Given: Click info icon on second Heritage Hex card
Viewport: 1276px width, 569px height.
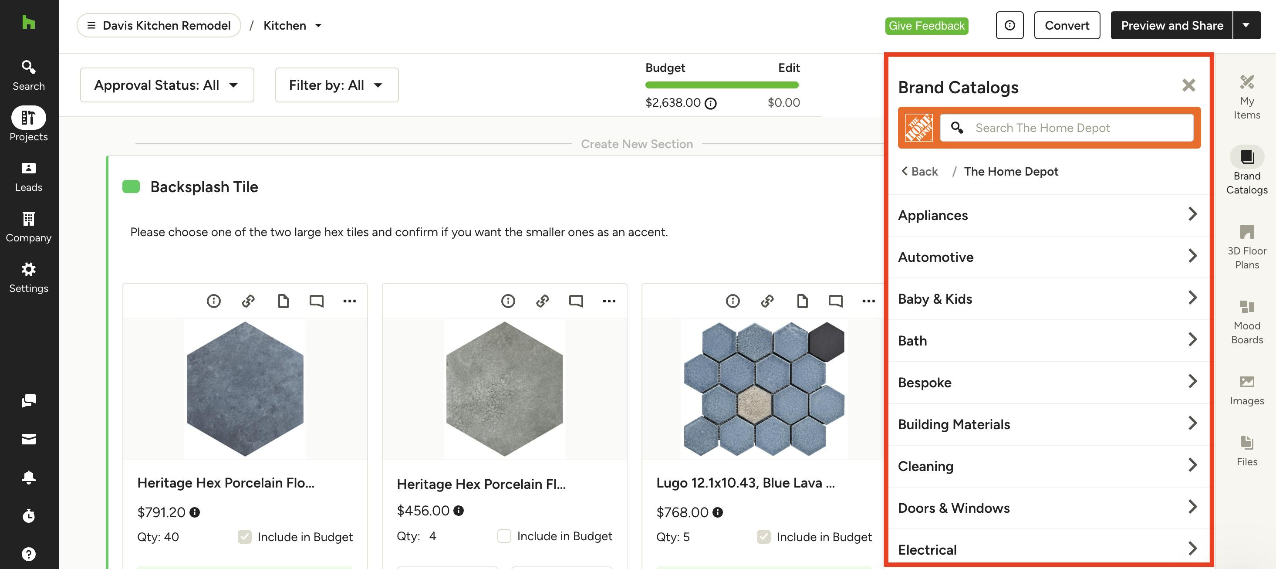Looking at the screenshot, I should [x=508, y=301].
